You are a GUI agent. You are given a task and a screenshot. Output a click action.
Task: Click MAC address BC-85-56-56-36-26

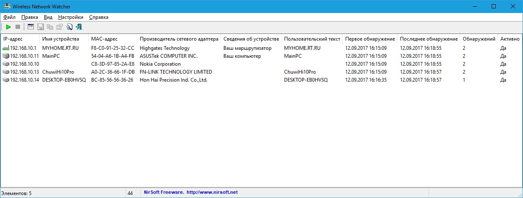click(x=112, y=80)
